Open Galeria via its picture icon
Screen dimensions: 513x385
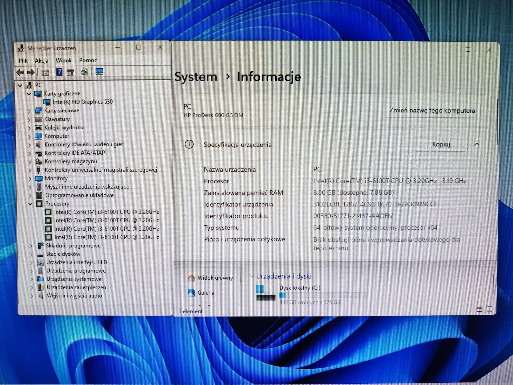click(191, 293)
